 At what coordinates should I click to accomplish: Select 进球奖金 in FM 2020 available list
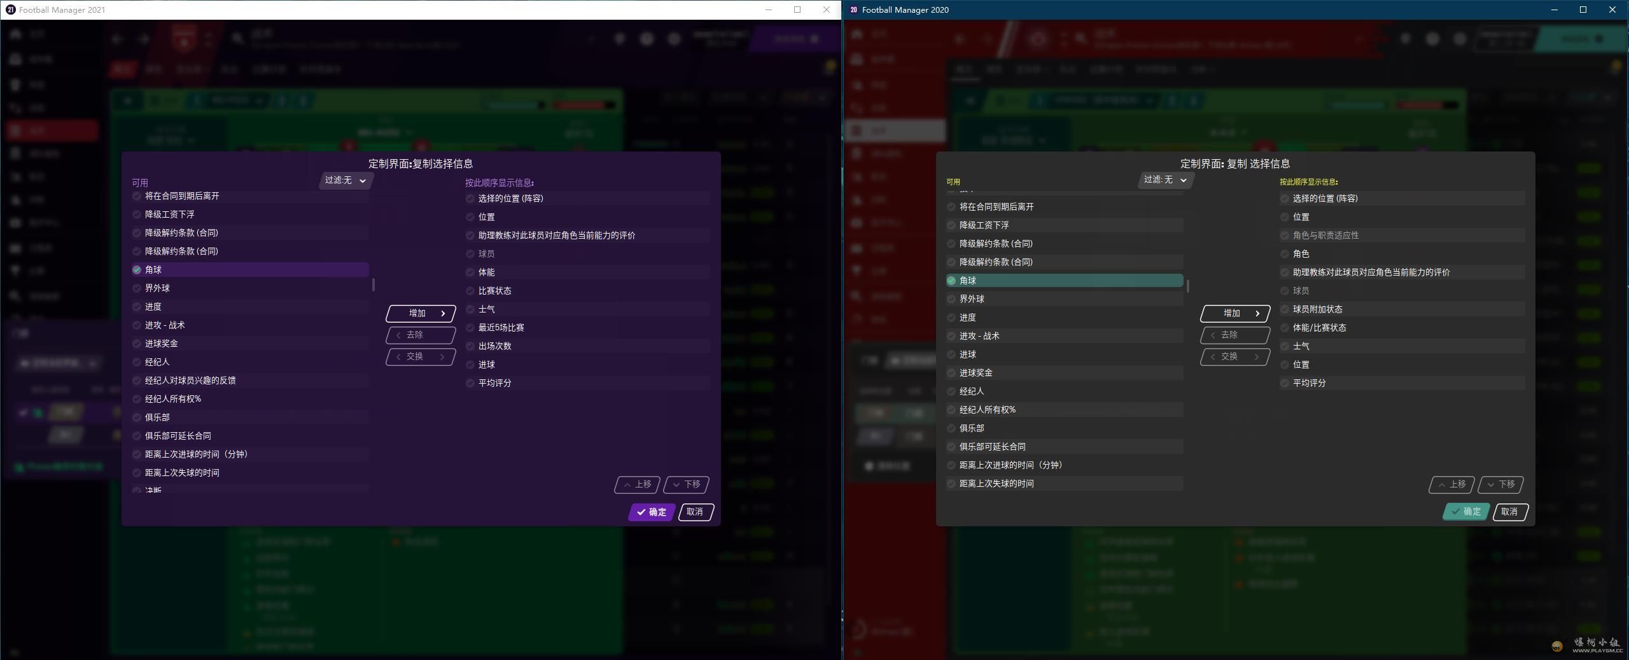coord(1065,373)
